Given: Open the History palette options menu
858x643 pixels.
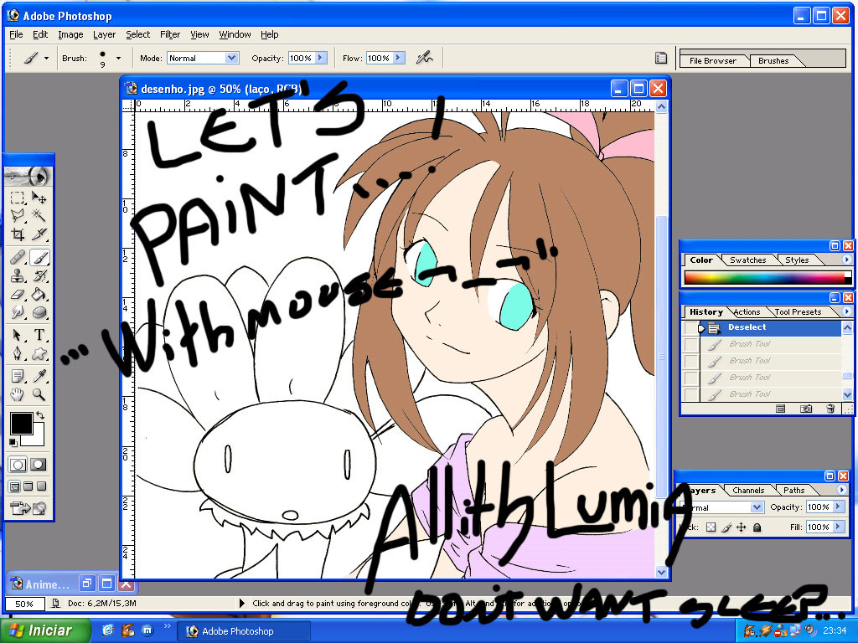Looking at the screenshot, I should 846,311.
